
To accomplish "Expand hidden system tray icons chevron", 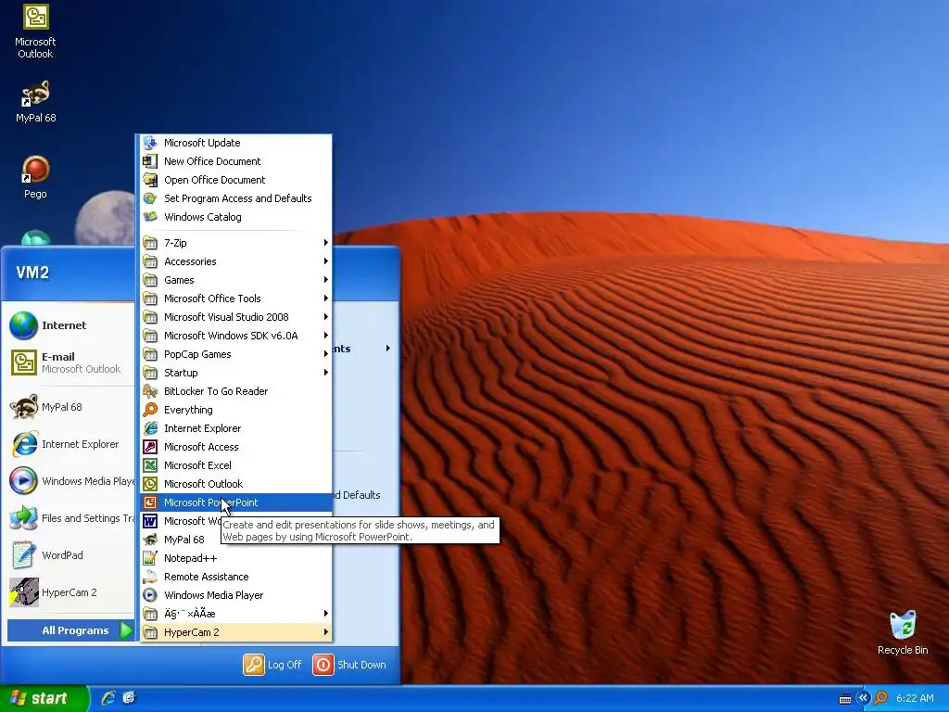I will click(863, 698).
